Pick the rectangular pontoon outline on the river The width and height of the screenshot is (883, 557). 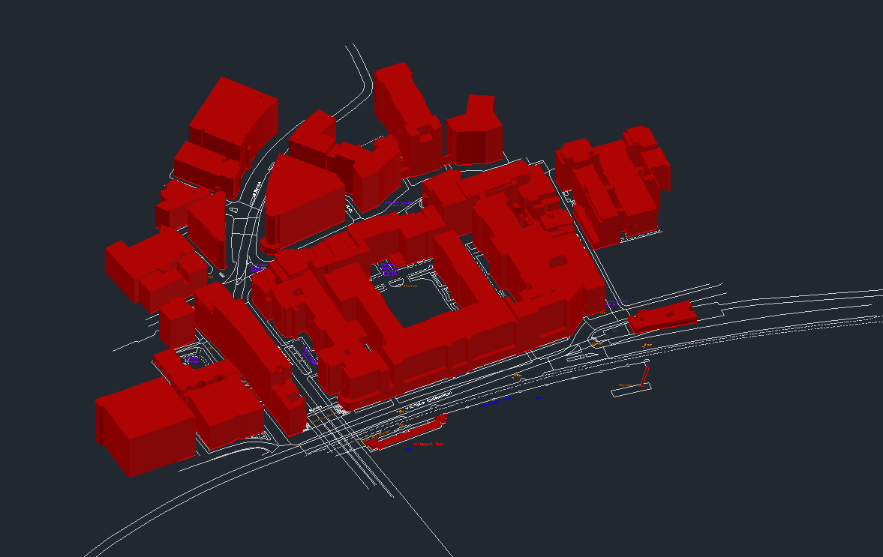click(631, 389)
